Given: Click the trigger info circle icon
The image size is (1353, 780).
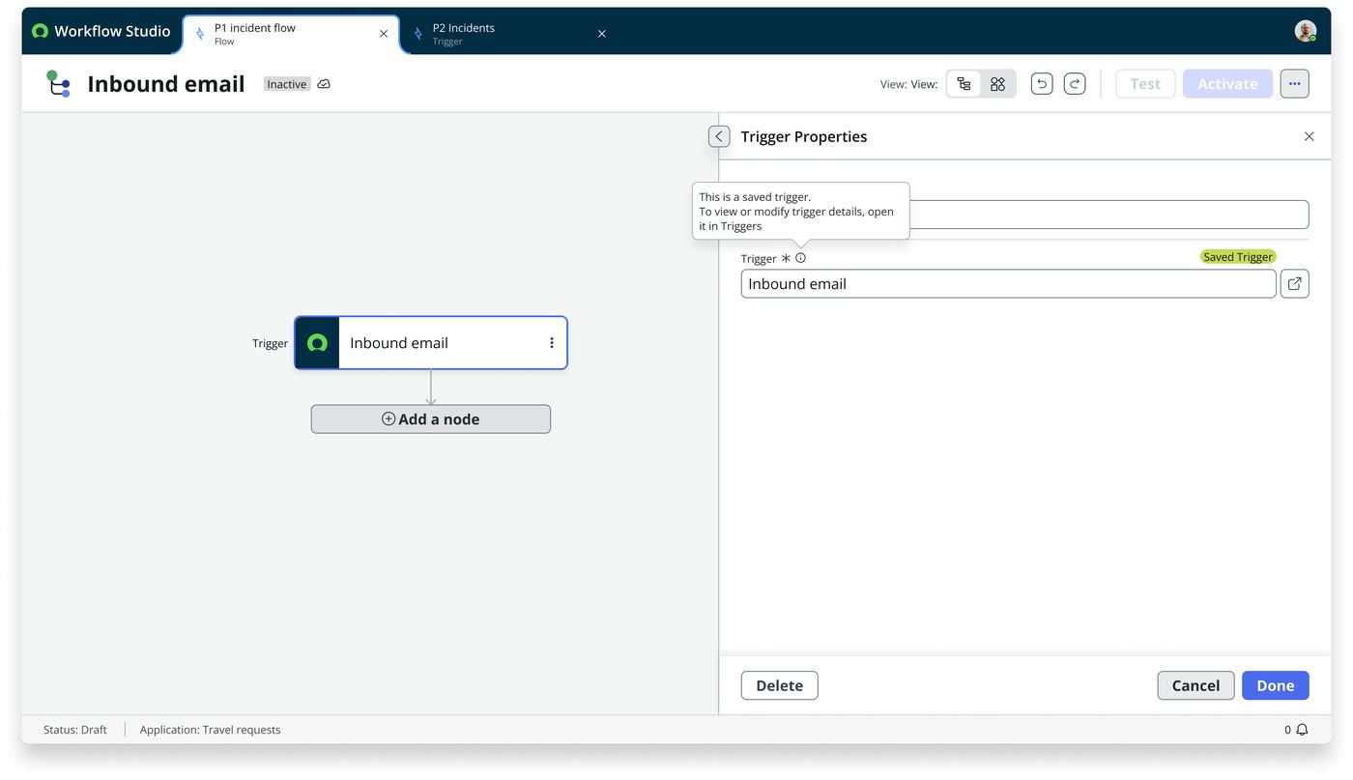Looking at the screenshot, I should 800,258.
